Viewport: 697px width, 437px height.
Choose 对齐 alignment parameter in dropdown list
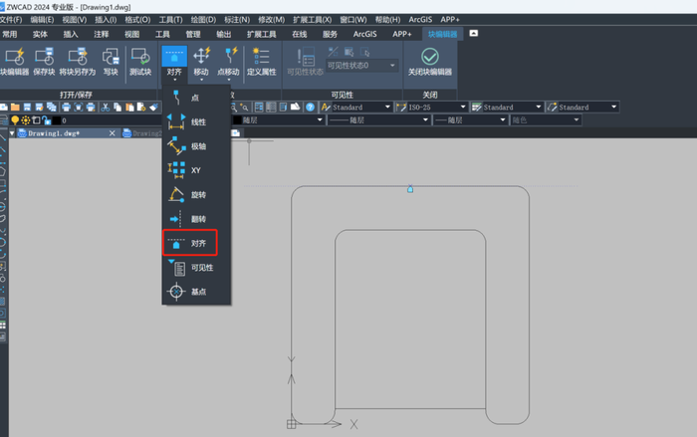pyautogui.click(x=190, y=243)
